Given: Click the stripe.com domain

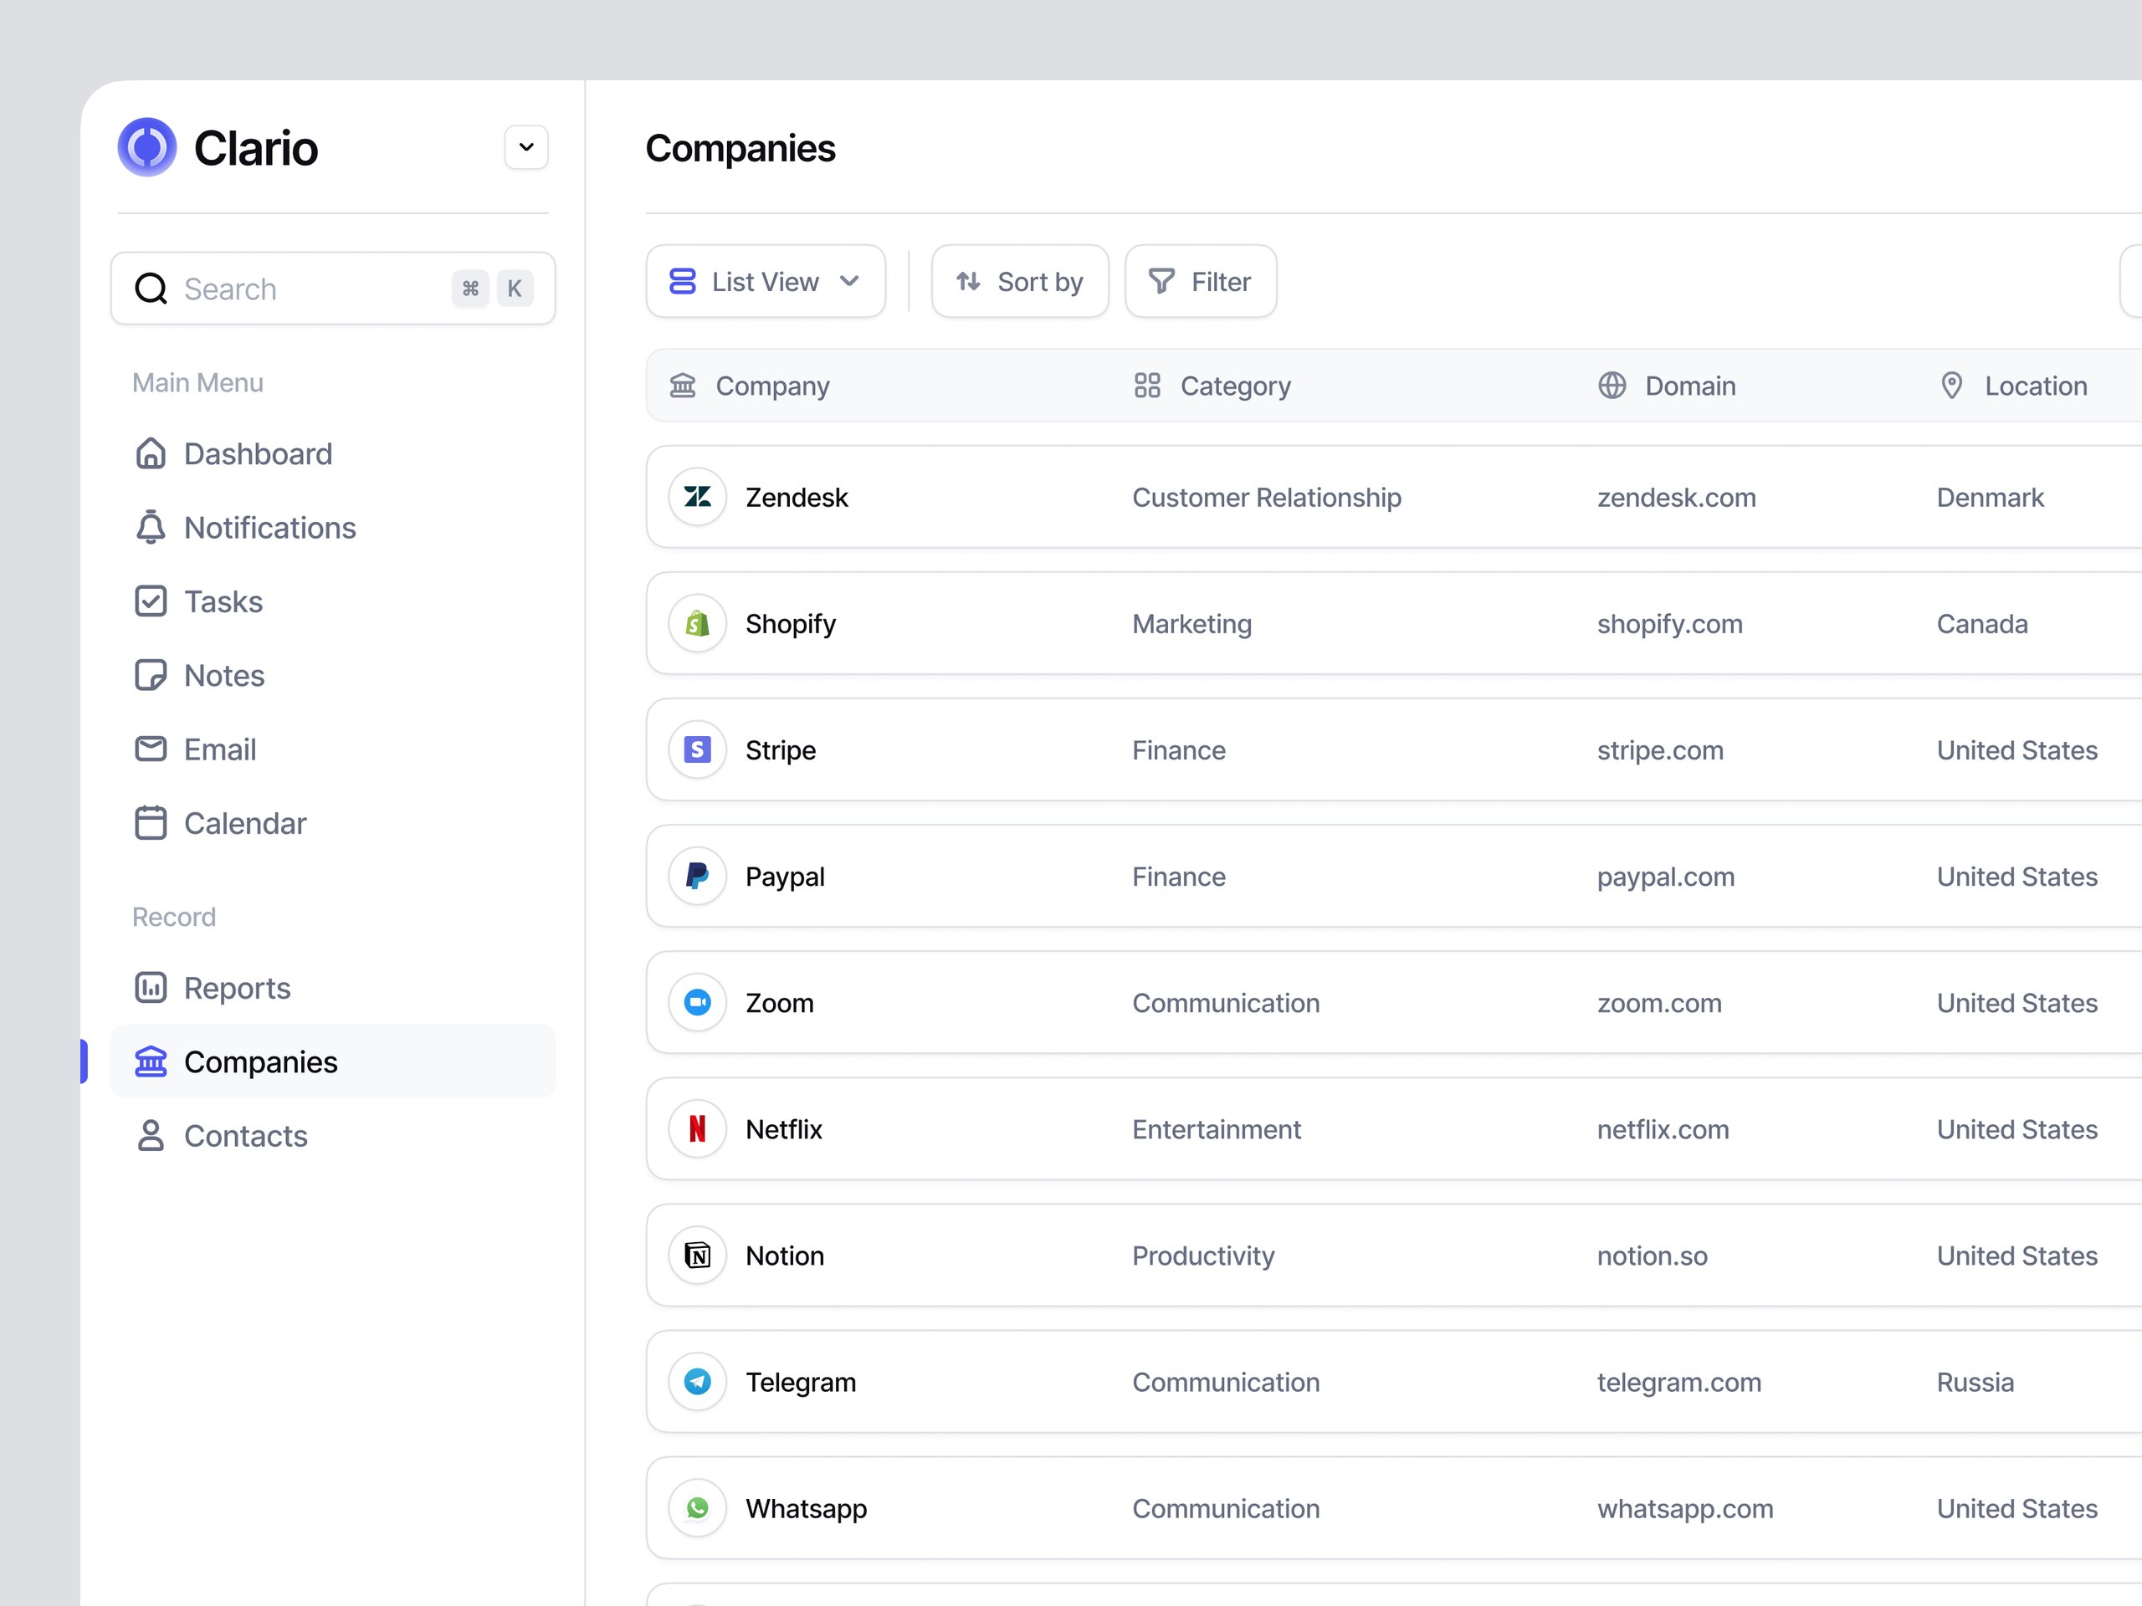Looking at the screenshot, I should 1660,750.
